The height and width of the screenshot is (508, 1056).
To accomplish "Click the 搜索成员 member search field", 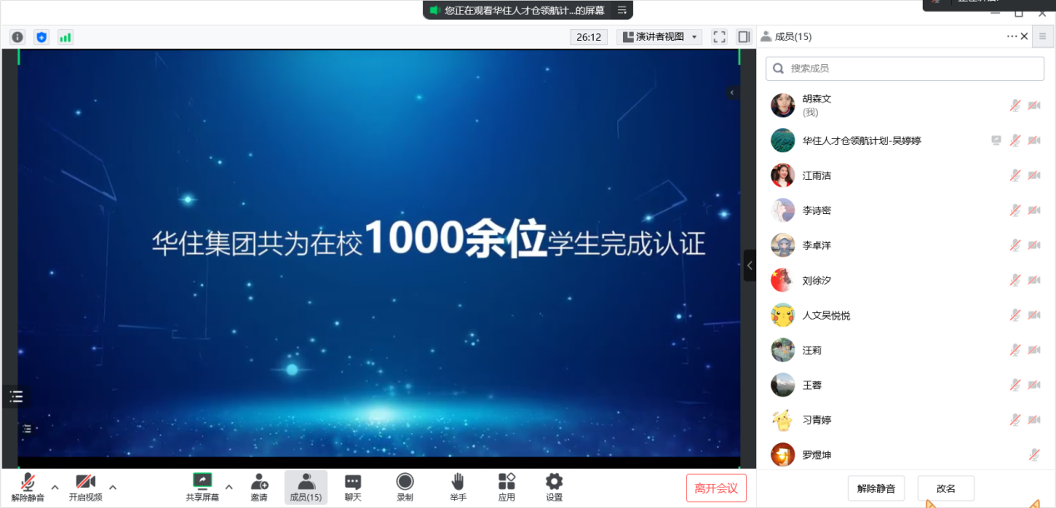I will (904, 67).
